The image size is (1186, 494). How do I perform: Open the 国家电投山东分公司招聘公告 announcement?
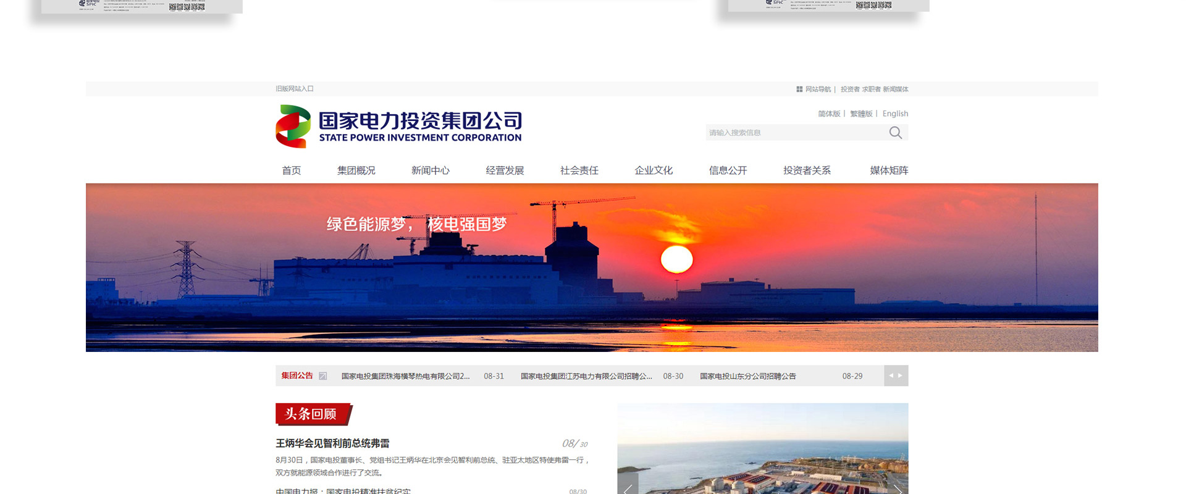click(747, 376)
